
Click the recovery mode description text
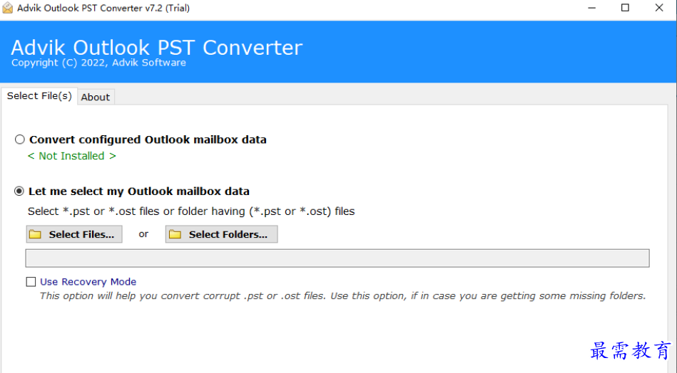(x=343, y=296)
